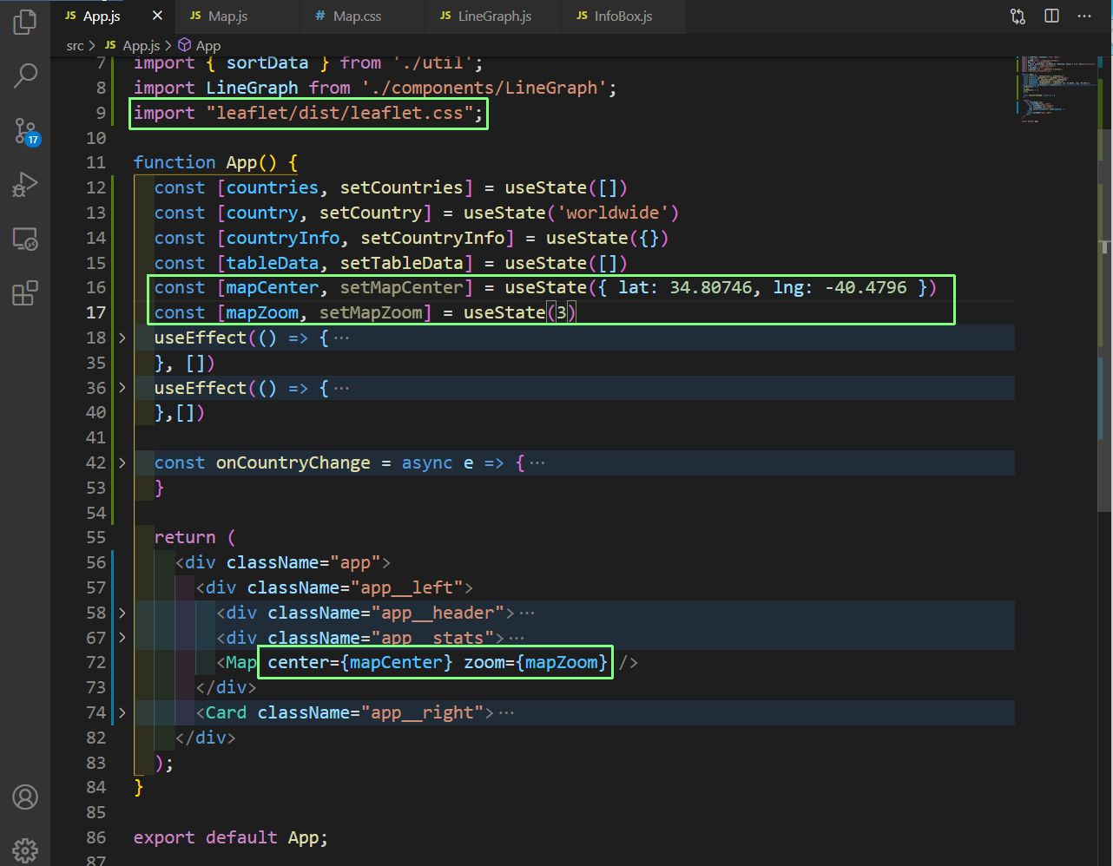Screen dimensions: 1113x866
Task: Open the Extensions view
Action: click(25, 293)
